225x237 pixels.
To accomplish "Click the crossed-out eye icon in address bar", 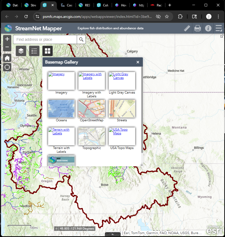I will (x=158, y=17).
